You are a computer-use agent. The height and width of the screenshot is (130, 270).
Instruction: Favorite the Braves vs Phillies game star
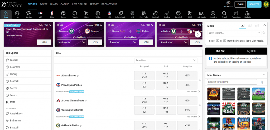tap(200, 80)
